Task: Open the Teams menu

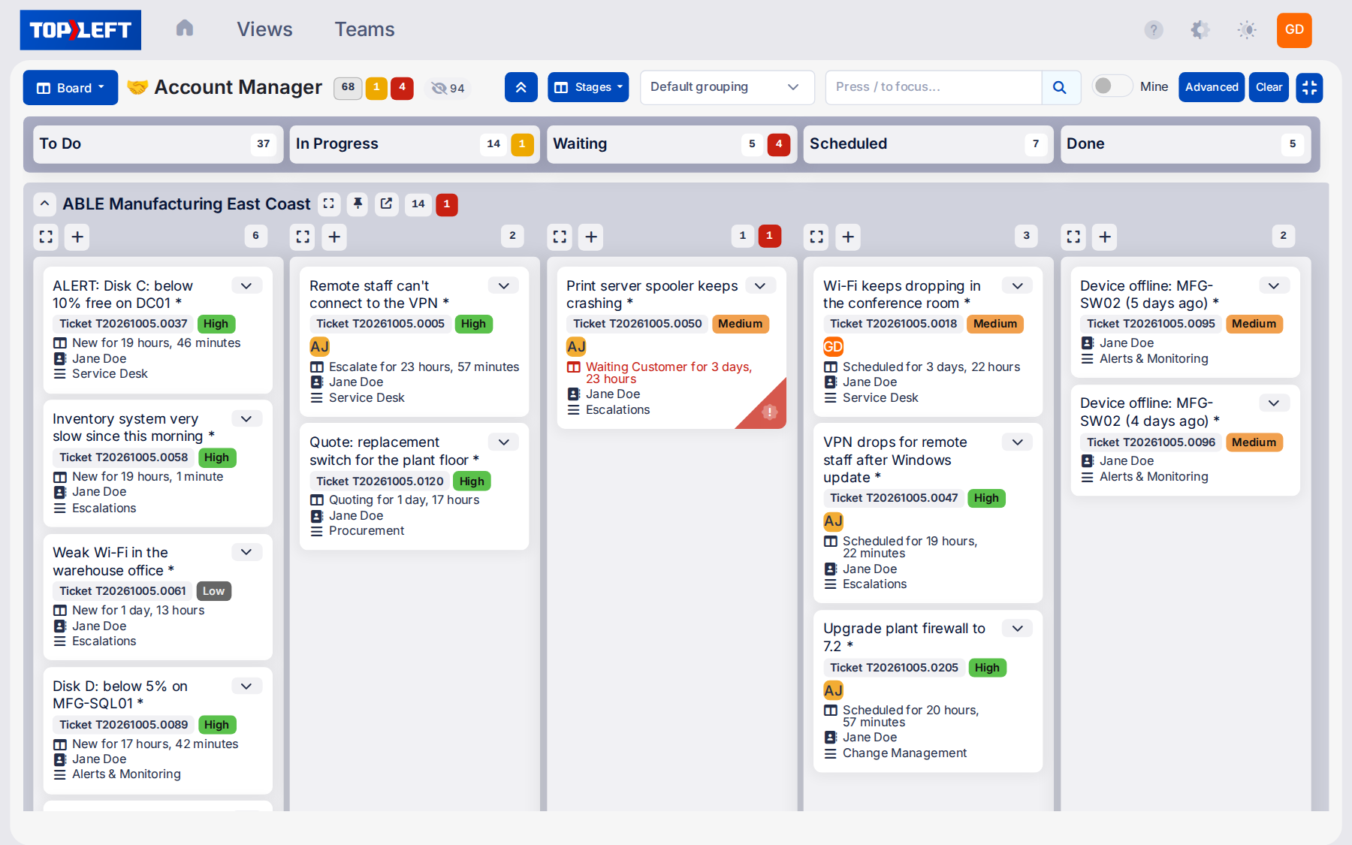Action: pos(364,29)
